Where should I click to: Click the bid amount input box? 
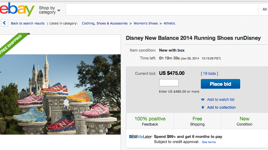(x=169, y=83)
